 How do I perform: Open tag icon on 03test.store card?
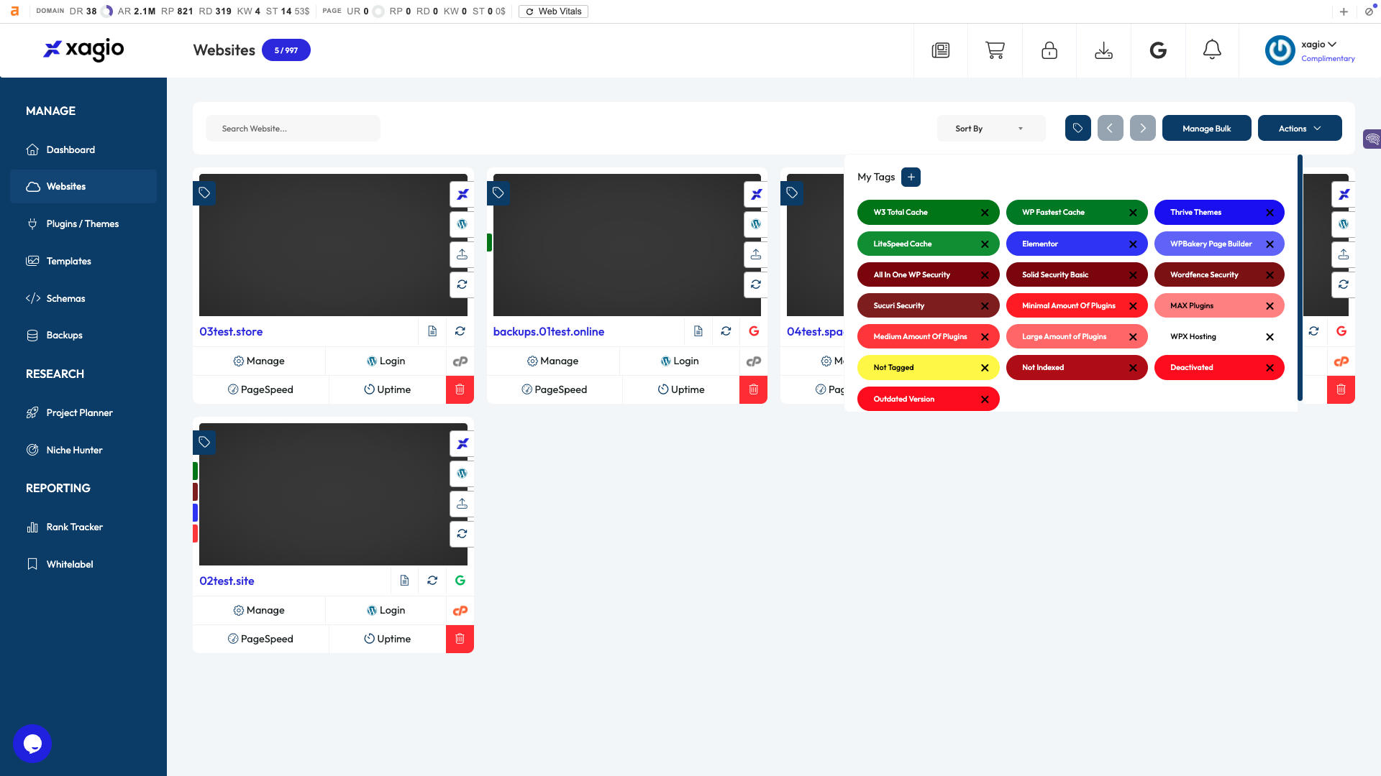tap(204, 193)
